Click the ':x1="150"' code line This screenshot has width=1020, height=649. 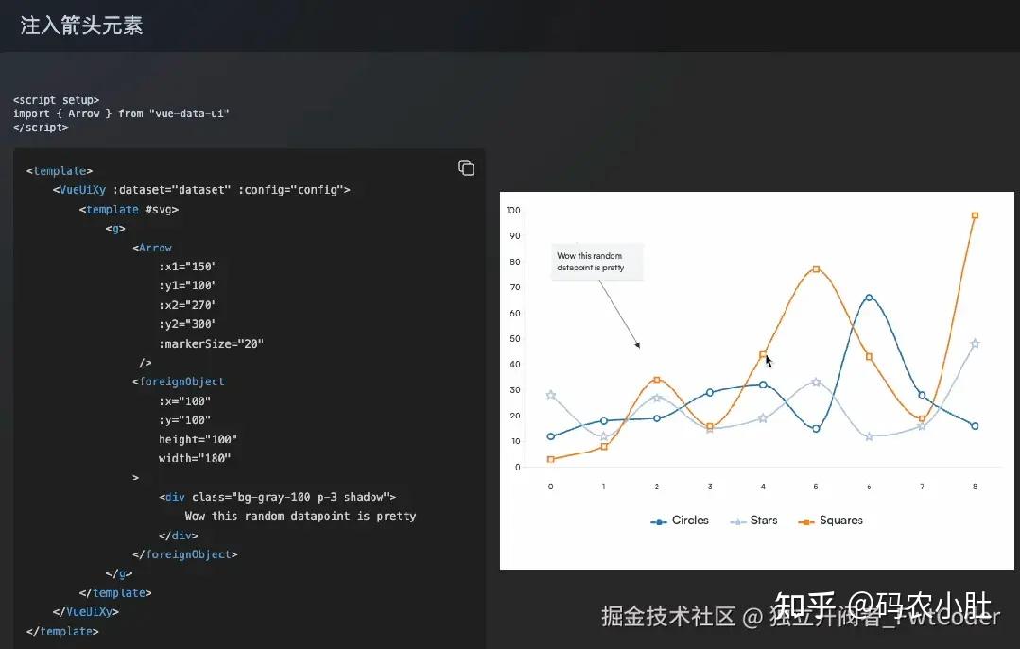[188, 266]
